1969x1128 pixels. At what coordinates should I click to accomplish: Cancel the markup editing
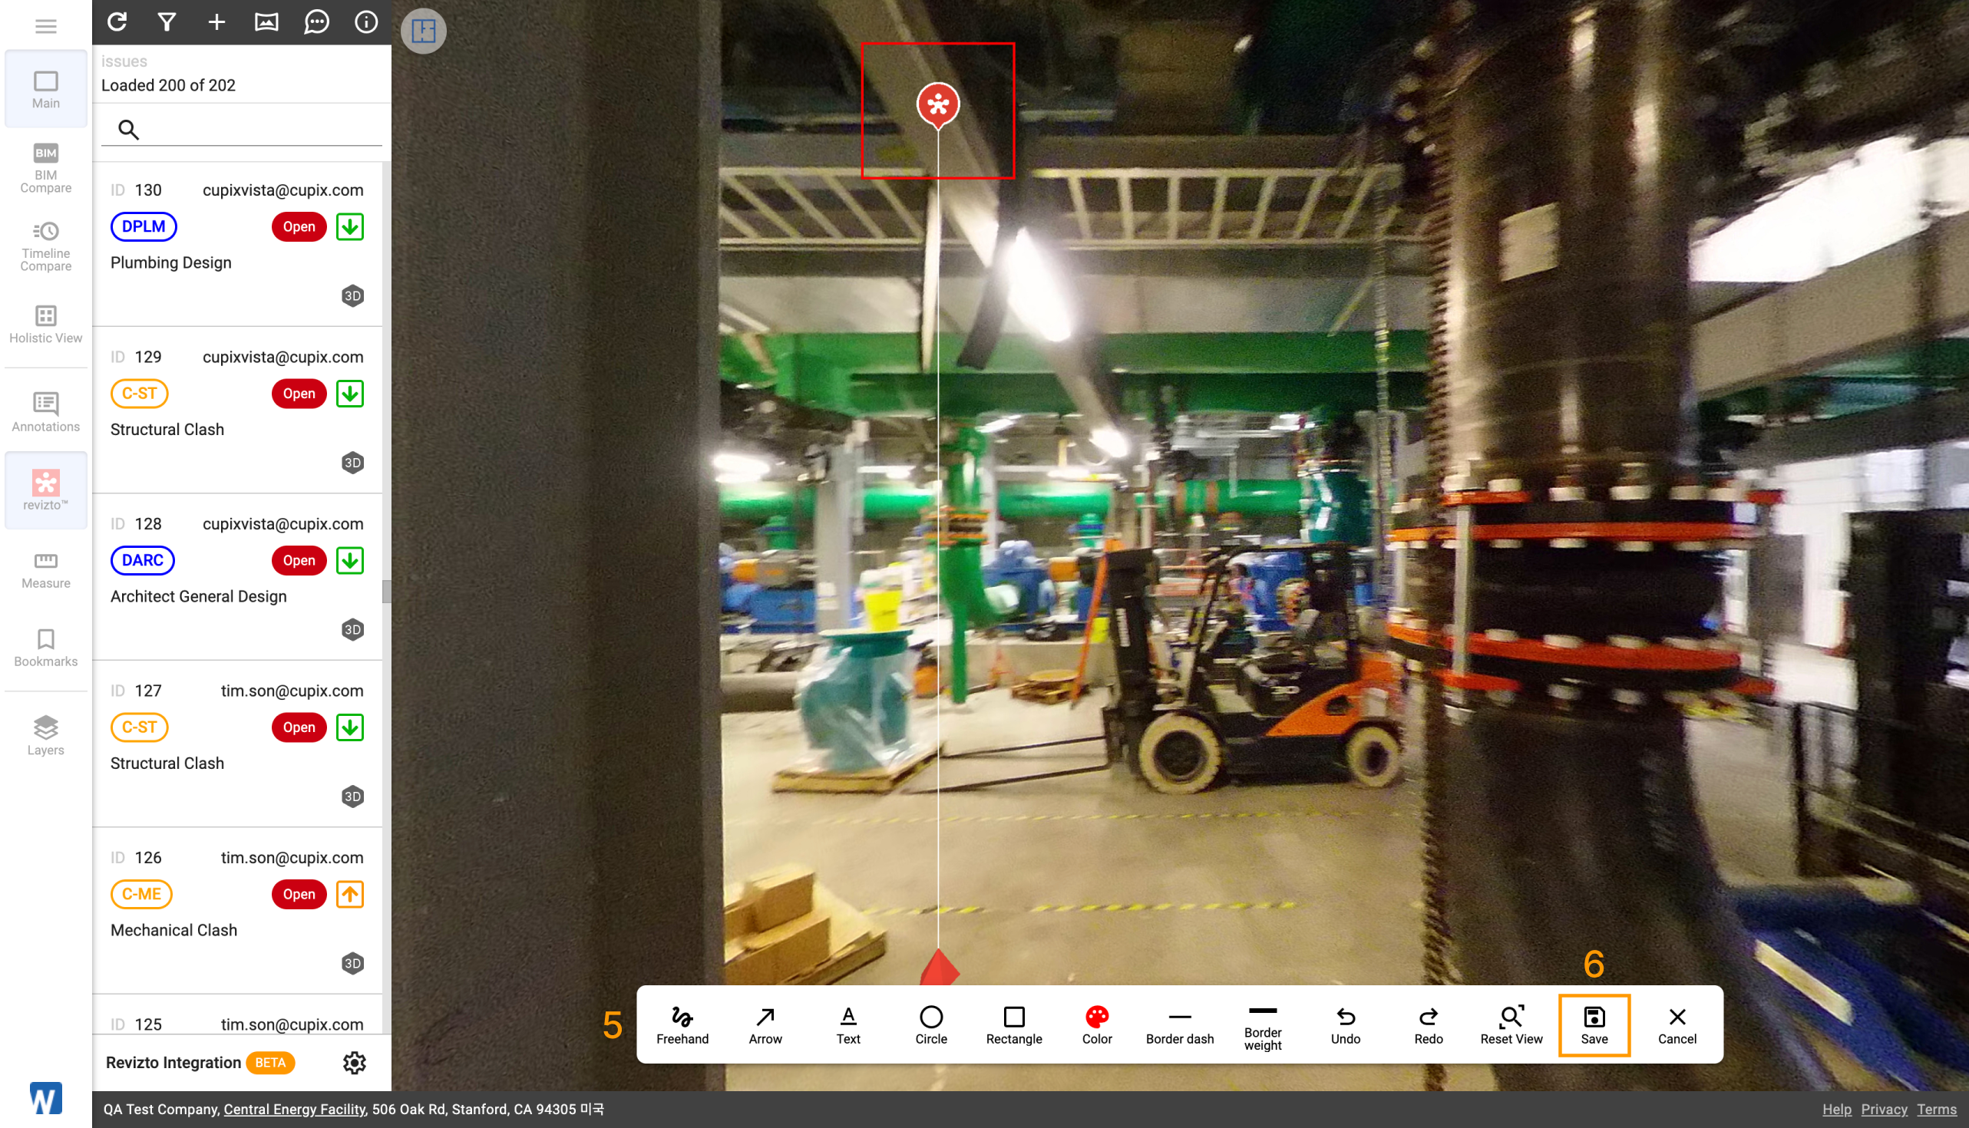1677,1025
